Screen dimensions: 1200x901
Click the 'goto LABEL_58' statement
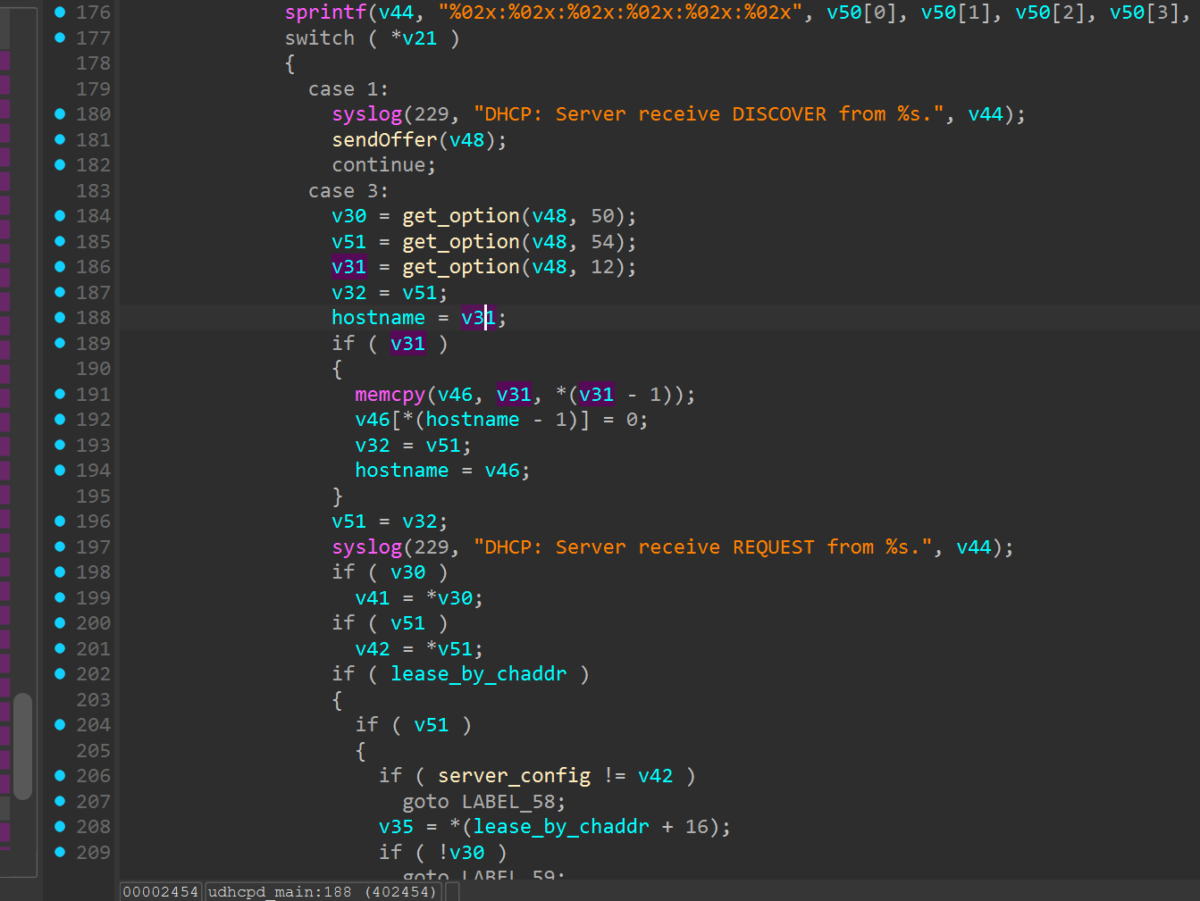click(x=484, y=802)
